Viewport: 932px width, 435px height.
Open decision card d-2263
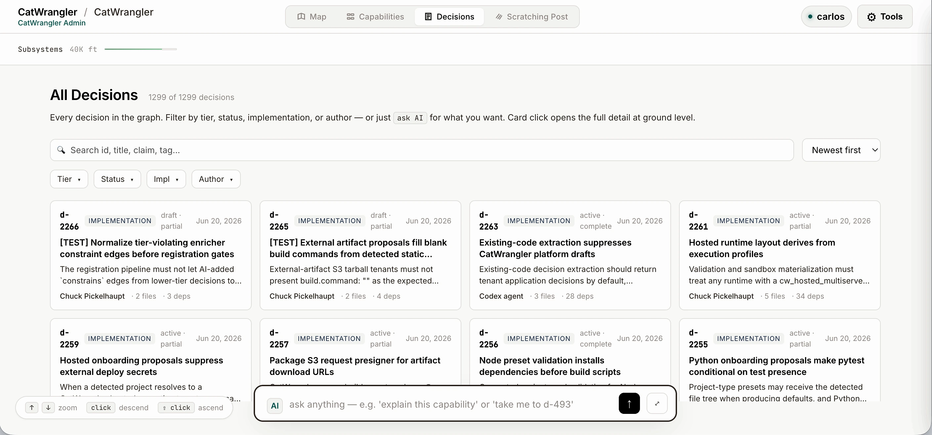tap(570, 255)
